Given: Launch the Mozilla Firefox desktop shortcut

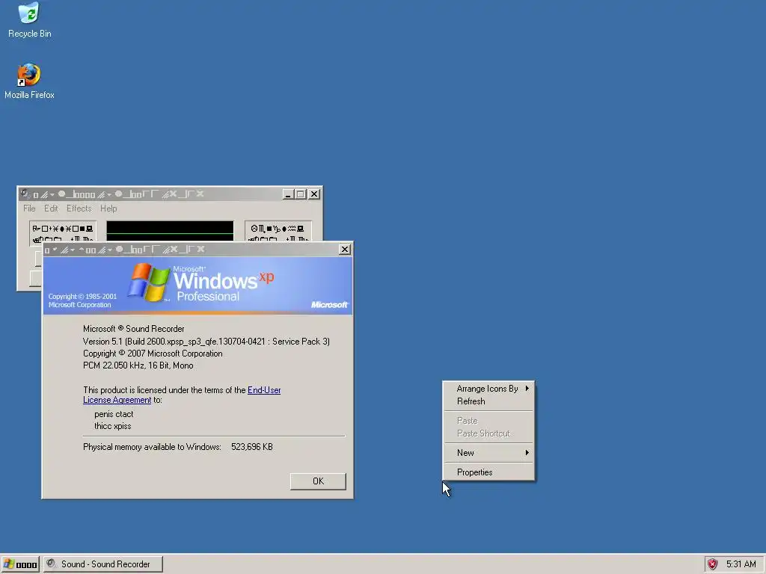Looking at the screenshot, I should click(29, 81).
